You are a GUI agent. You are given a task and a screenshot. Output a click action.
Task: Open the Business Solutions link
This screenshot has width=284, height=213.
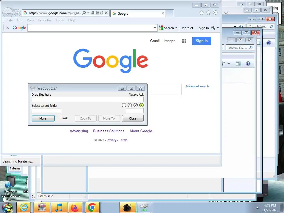click(109, 131)
